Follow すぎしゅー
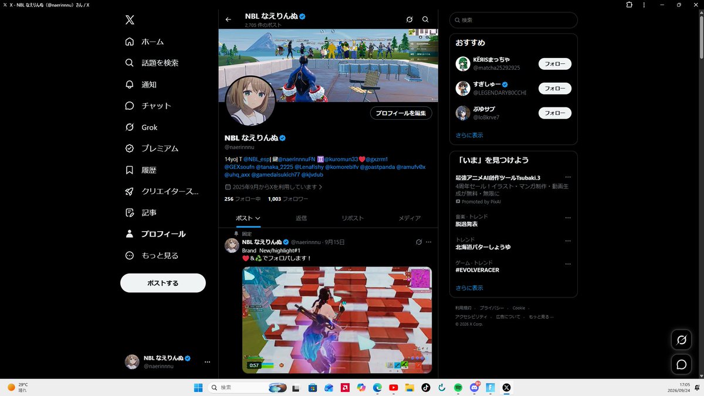The height and width of the screenshot is (396, 704). (555, 89)
